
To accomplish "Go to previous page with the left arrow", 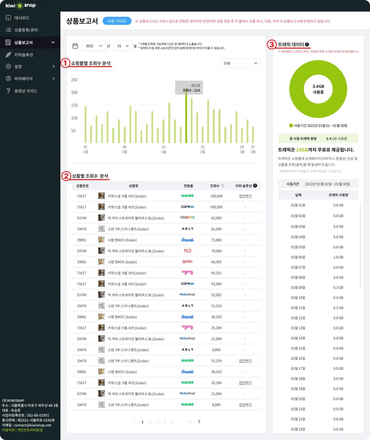I will (x=134, y=421).
